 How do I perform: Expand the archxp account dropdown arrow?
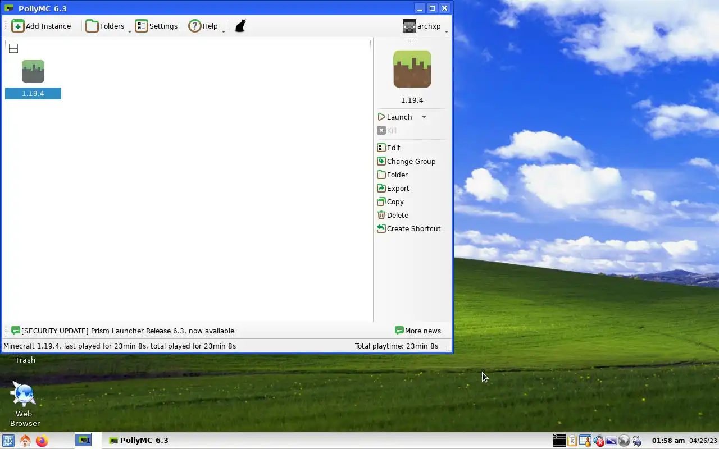447,31
